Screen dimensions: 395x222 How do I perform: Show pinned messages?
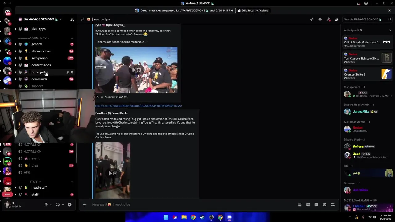point(328,19)
